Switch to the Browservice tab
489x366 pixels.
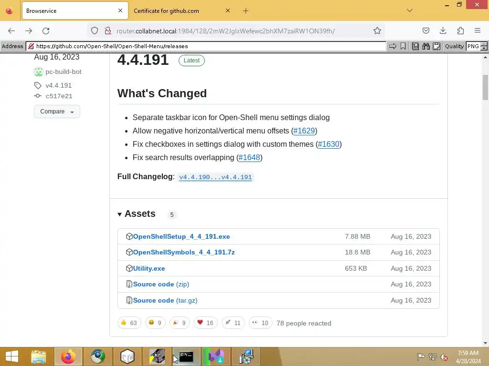[x=75, y=11]
